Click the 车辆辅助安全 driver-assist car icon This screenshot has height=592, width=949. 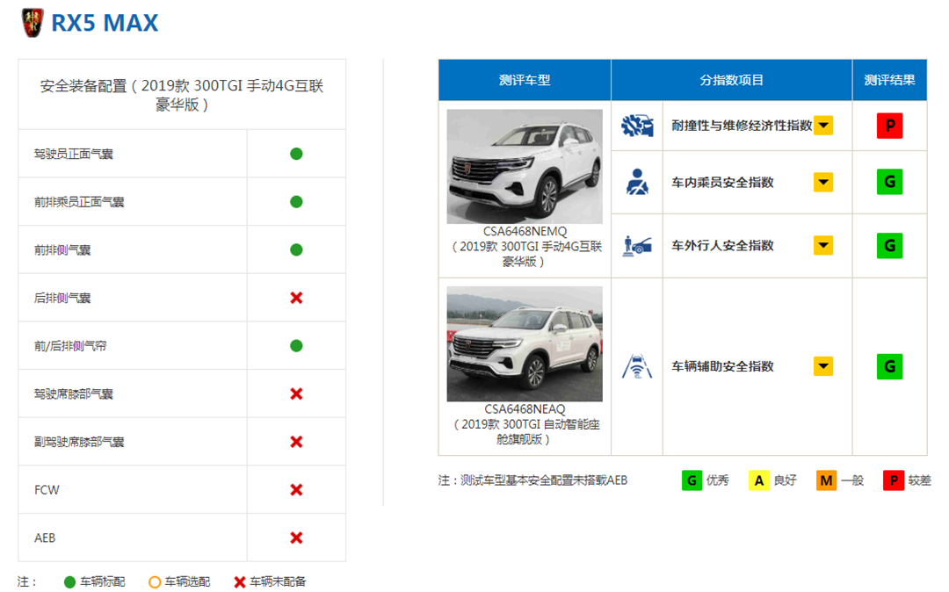(x=635, y=365)
